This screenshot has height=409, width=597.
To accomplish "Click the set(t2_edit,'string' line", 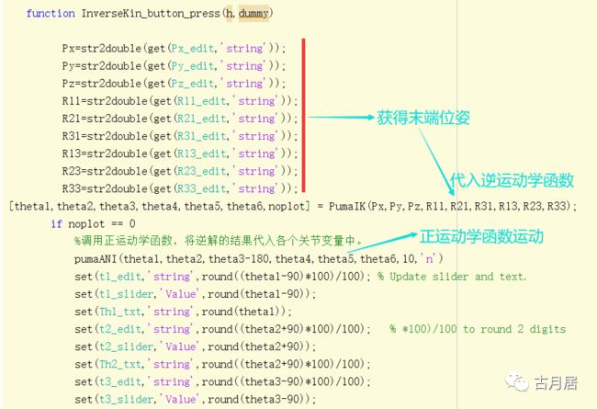I will click(x=223, y=329).
